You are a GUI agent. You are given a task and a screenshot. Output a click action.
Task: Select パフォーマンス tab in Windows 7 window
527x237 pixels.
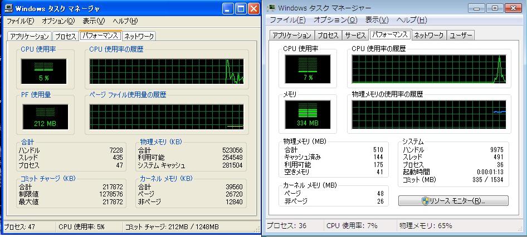(x=390, y=34)
